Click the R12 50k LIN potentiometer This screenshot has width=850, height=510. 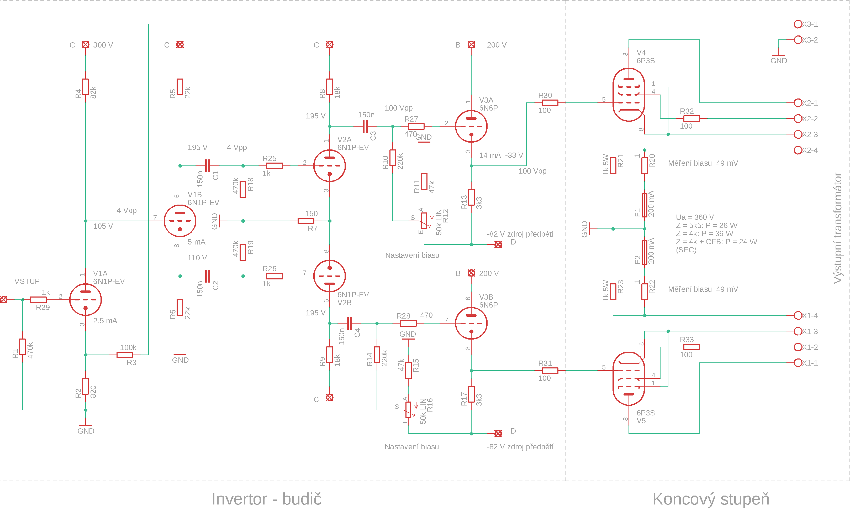pyautogui.click(x=424, y=220)
